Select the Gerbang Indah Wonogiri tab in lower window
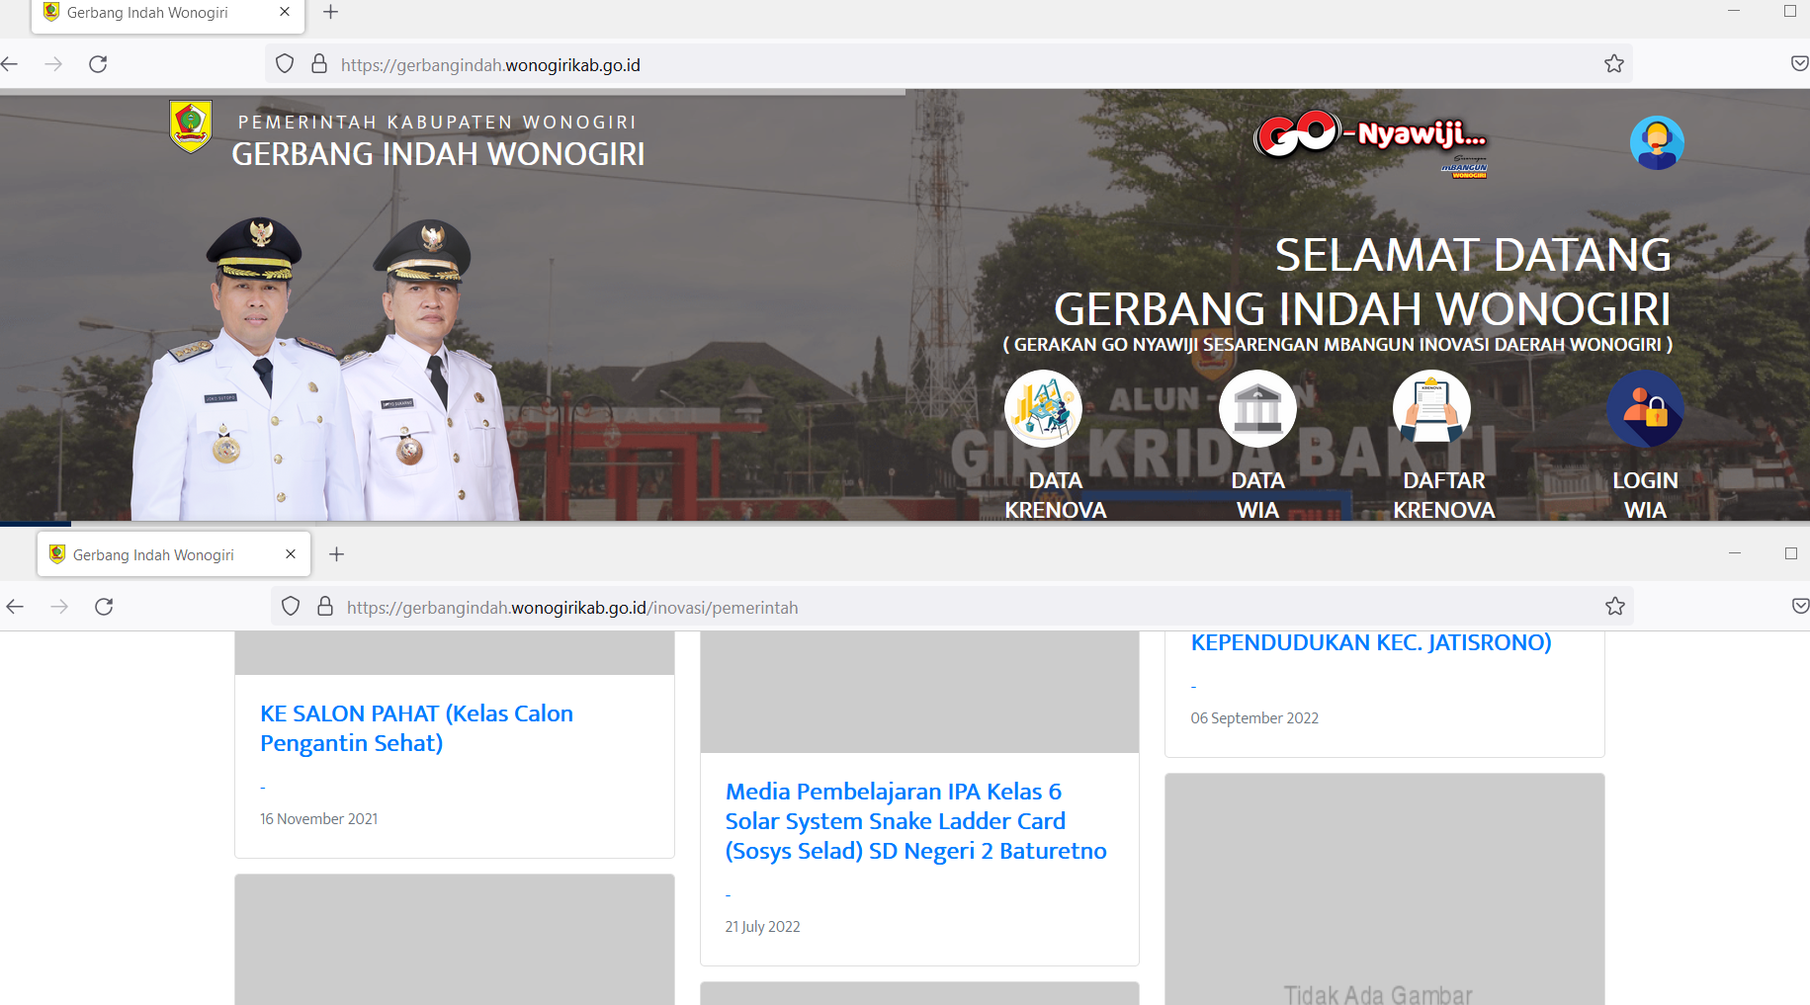Image resolution: width=1810 pixels, height=1005 pixels. (x=154, y=554)
